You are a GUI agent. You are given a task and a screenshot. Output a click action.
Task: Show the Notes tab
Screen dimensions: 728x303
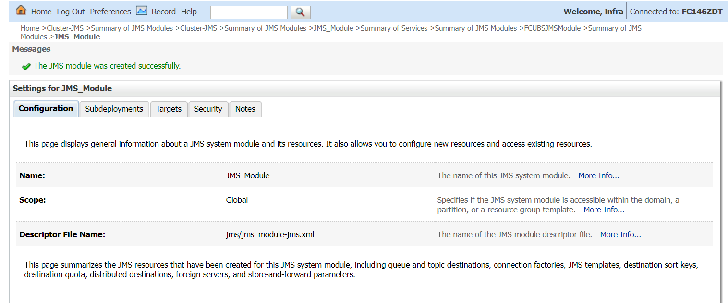pos(245,109)
